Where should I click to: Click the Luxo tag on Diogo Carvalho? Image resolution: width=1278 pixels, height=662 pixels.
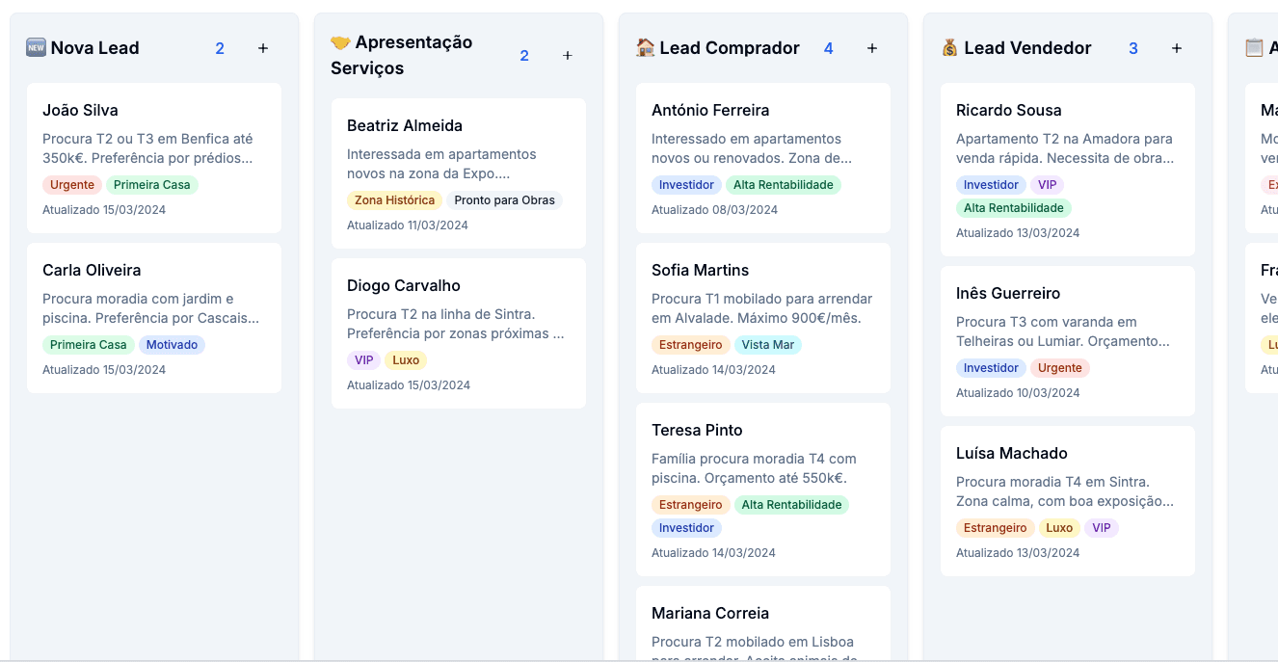(x=406, y=360)
